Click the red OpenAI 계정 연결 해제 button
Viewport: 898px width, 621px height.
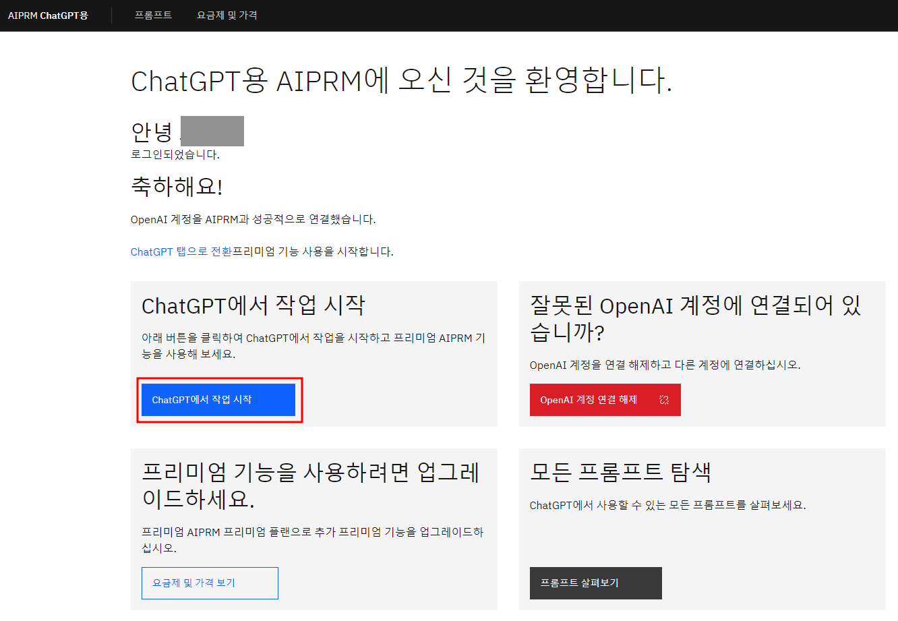click(605, 400)
